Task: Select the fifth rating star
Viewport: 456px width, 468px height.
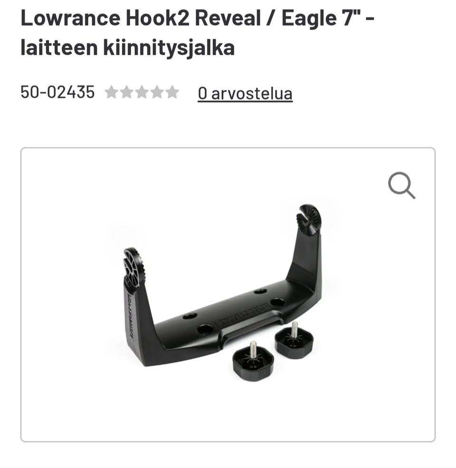Action: click(172, 92)
